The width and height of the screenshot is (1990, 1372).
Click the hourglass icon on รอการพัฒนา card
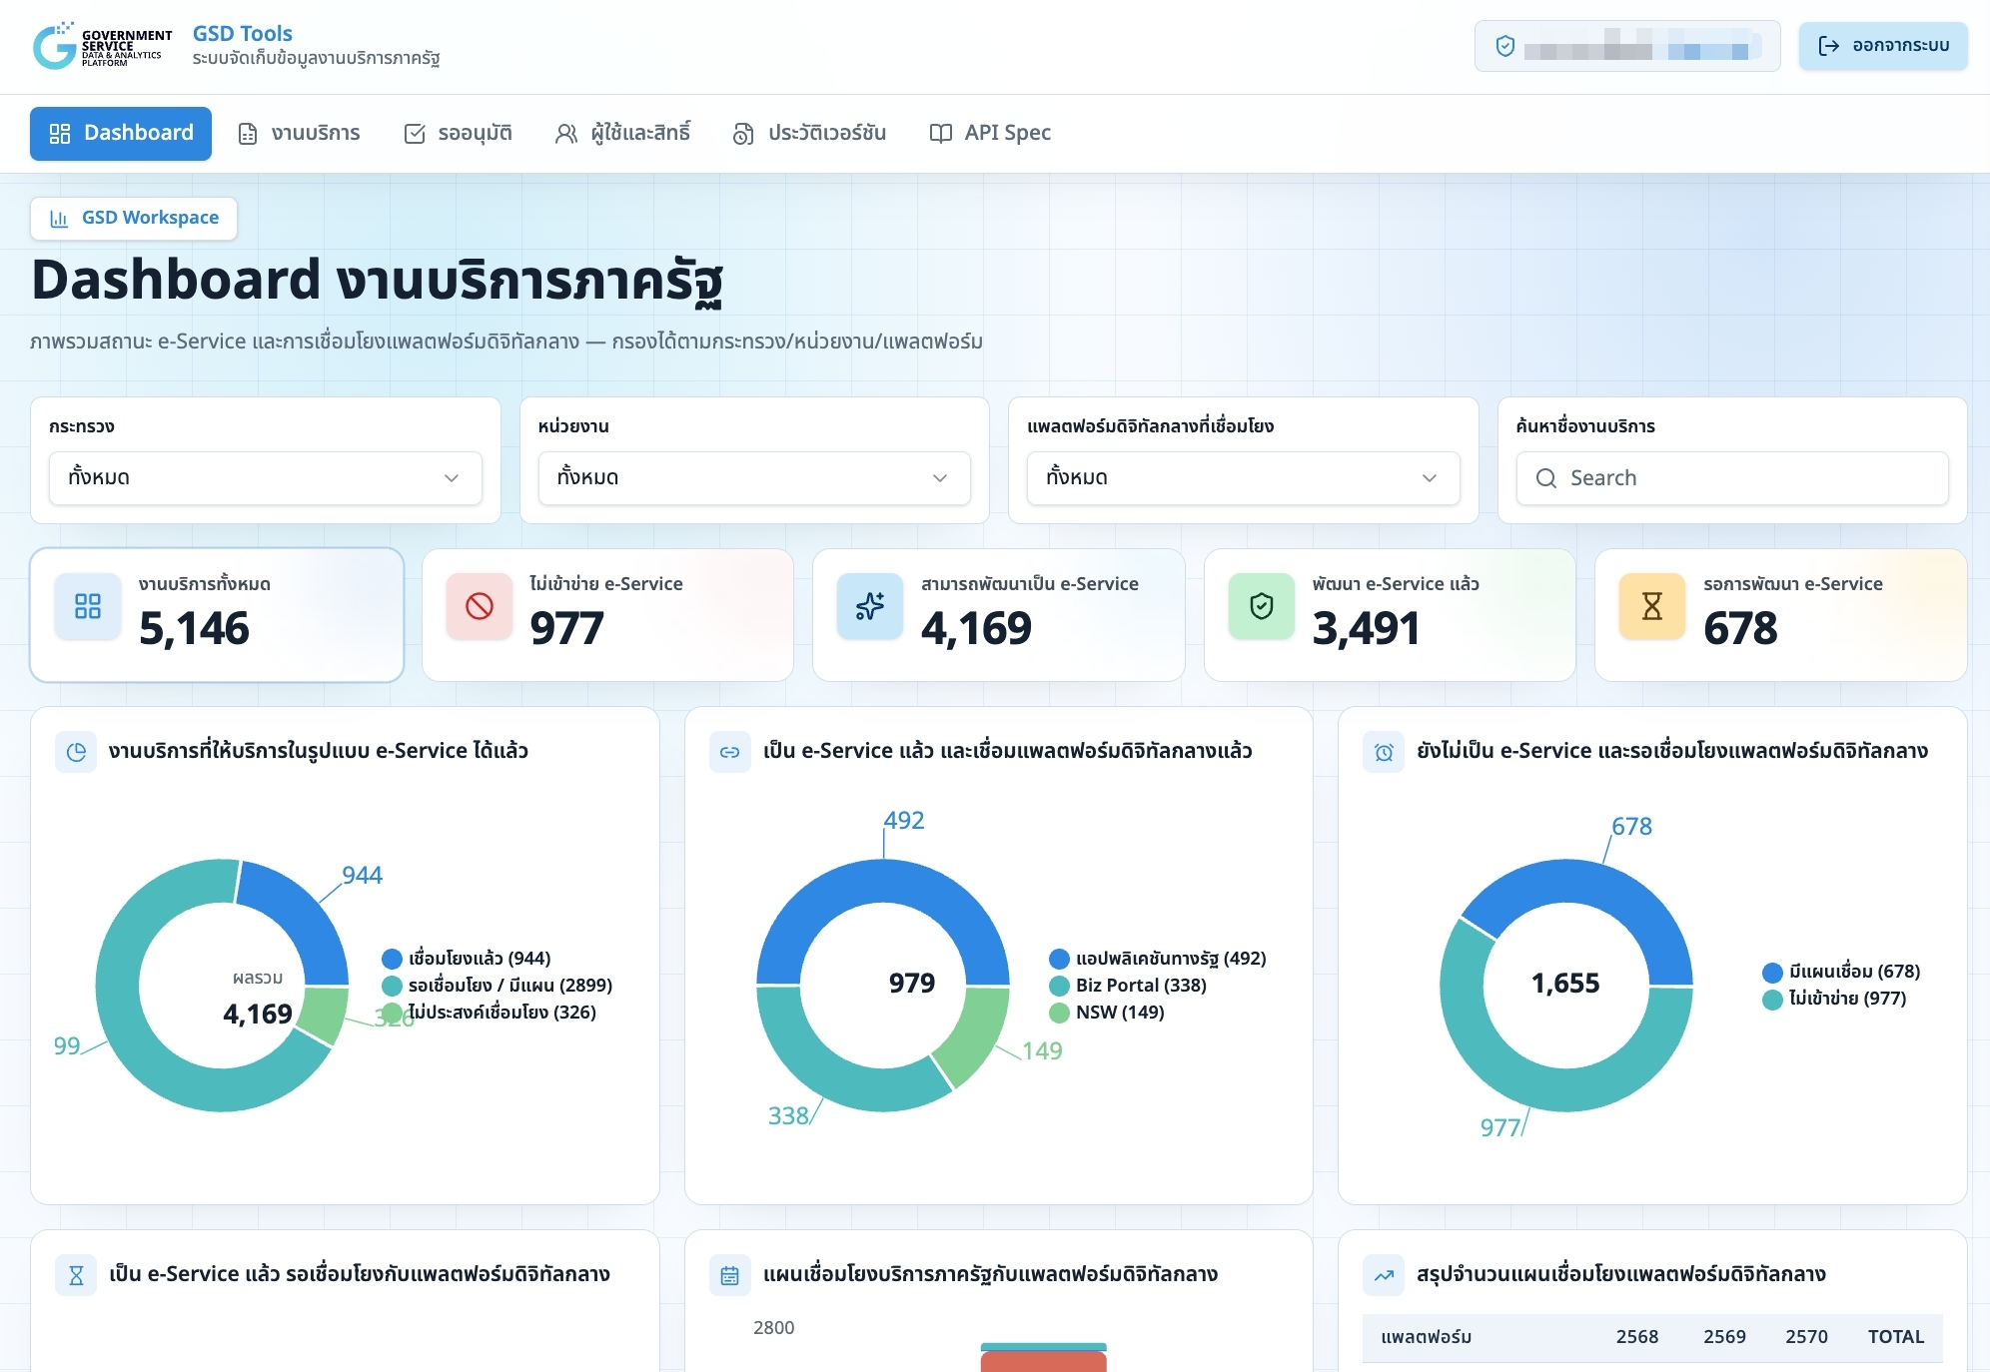pyautogui.click(x=1652, y=606)
